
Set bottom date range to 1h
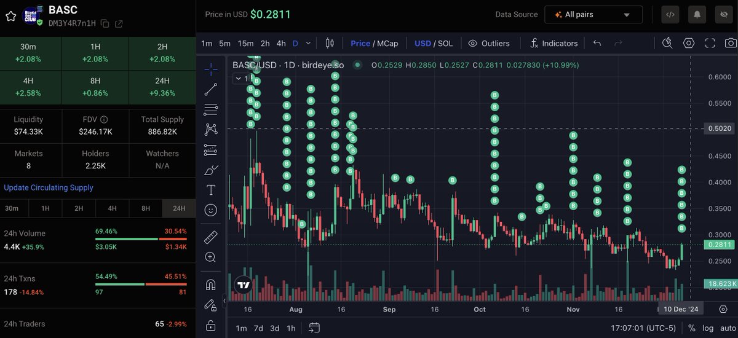point(292,328)
